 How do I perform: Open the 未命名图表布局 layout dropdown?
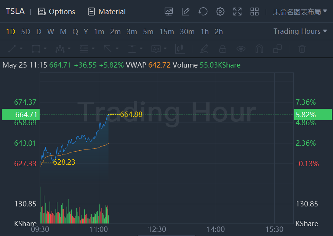click(x=300, y=12)
